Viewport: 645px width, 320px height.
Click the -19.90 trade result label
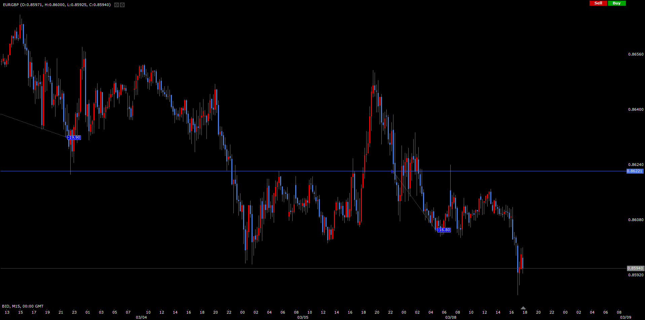(x=74, y=137)
